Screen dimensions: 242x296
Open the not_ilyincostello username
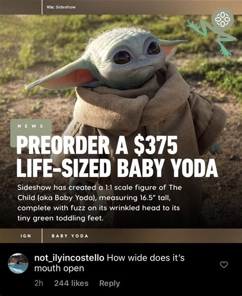[x=69, y=258]
